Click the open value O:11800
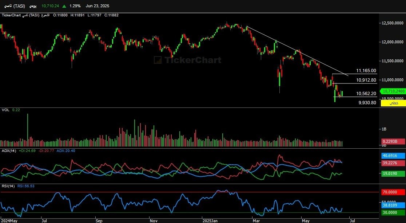The image size is (406, 223). click(60, 15)
